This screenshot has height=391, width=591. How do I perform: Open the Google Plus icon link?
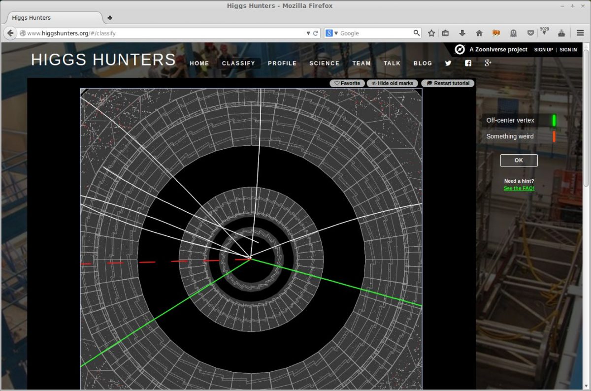pyautogui.click(x=488, y=63)
